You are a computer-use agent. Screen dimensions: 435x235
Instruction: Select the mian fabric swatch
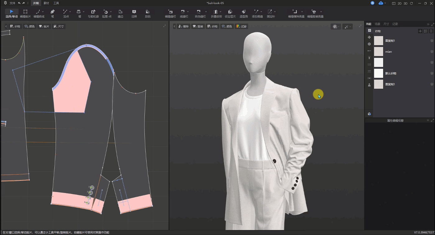click(378, 52)
